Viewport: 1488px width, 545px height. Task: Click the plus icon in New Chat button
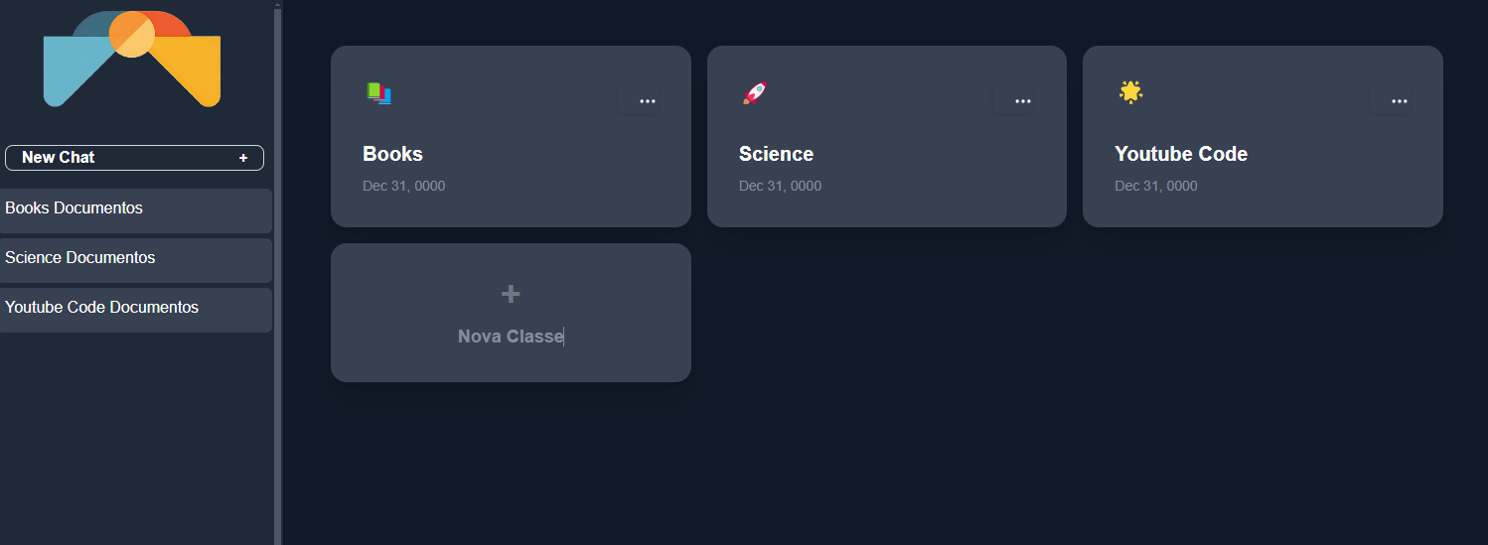pyautogui.click(x=243, y=158)
